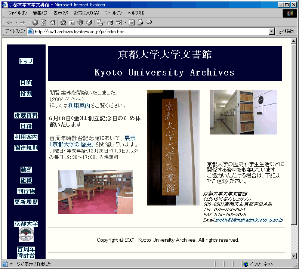Print the page with the printer icon
The image size is (299, 269).
click(x=110, y=22)
